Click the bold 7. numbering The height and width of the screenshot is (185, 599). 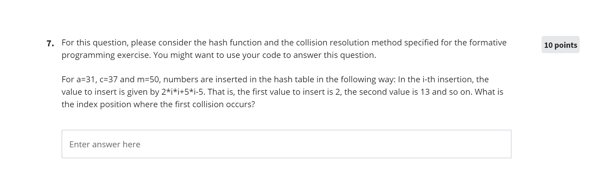click(50, 43)
